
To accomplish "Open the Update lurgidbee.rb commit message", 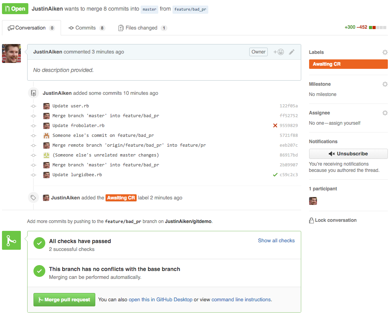I will pyautogui.click(x=77, y=175).
